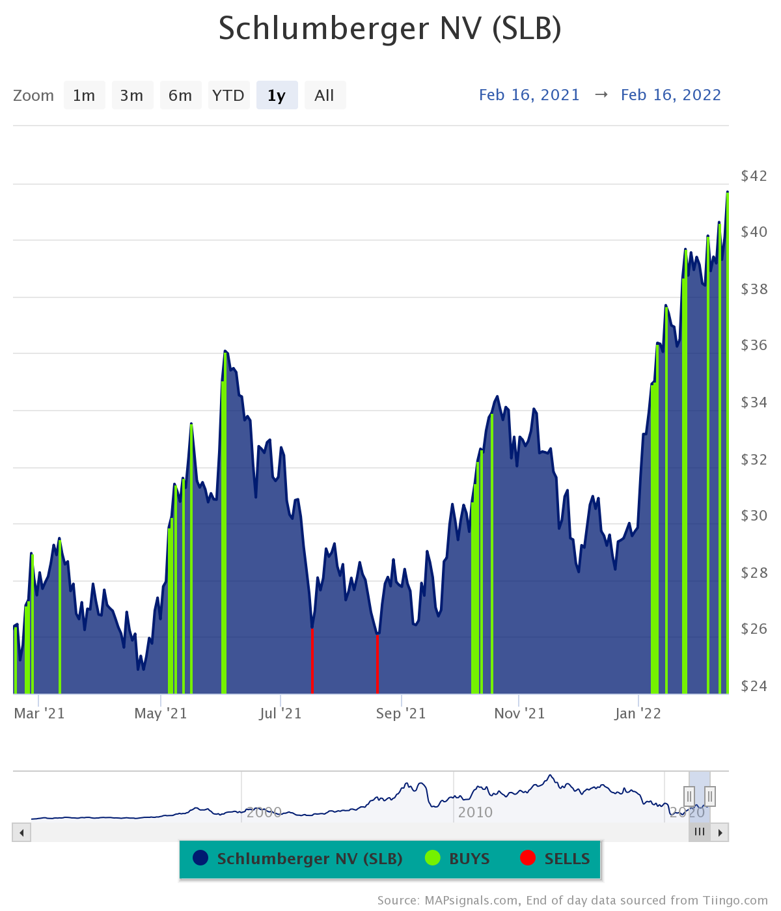781x911 pixels.
Task: Click the left navigator range handle
Action: (689, 796)
